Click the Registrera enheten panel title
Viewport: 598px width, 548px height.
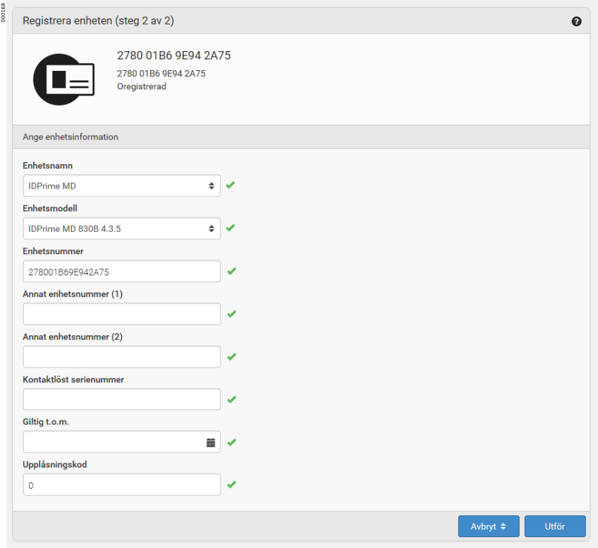coord(98,21)
